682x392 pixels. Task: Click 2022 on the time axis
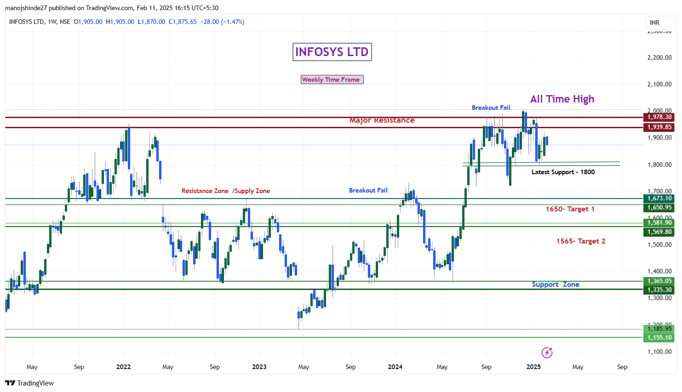coord(123,367)
